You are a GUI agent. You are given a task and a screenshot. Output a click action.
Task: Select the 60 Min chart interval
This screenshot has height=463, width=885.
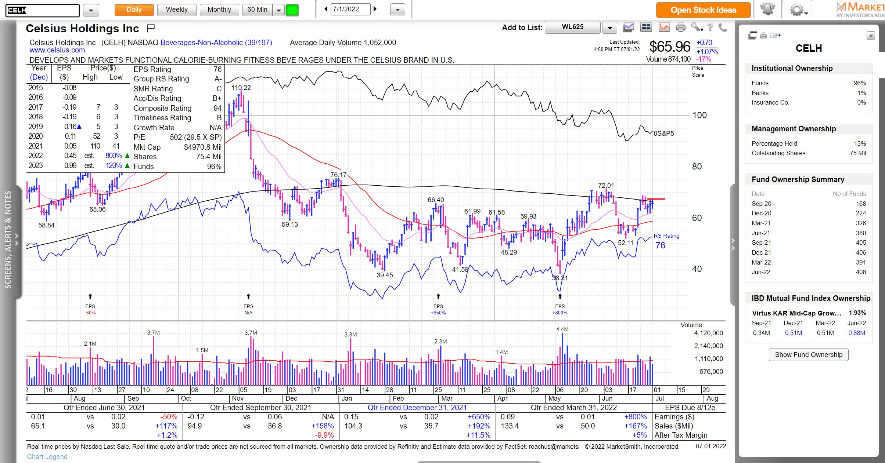(258, 10)
